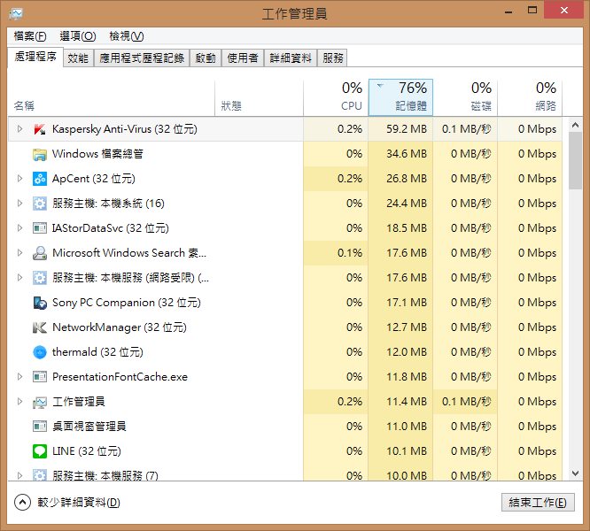
Task: Click the 11.4 MB memory value
Action: coord(407,402)
